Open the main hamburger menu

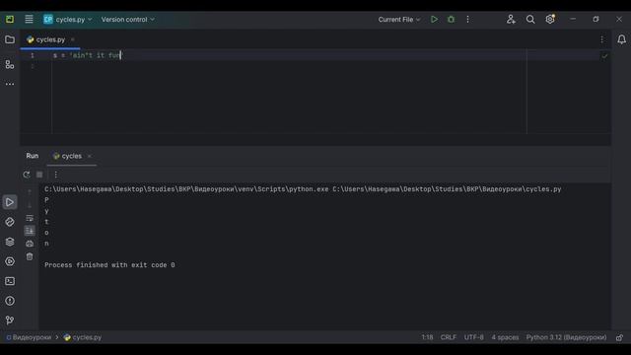[x=29, y=20]
